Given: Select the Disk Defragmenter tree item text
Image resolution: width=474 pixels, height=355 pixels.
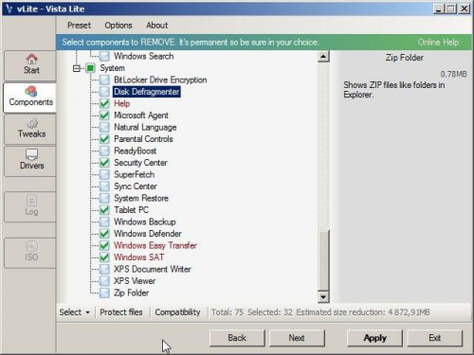Looking at the screenshot, I should 147,92.
